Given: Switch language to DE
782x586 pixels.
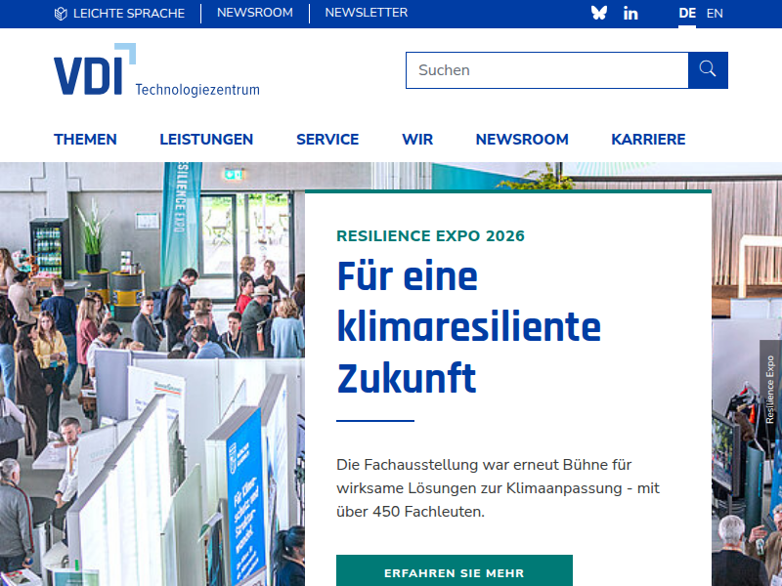Looking at the screenshot, I should [687, 14].
